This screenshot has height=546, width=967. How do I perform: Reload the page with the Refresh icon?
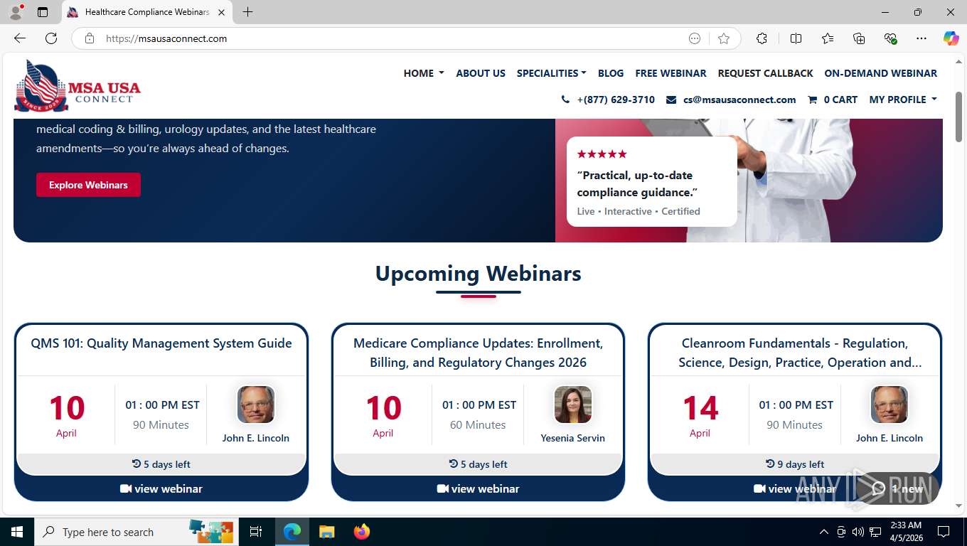click(x=51, y=38)
